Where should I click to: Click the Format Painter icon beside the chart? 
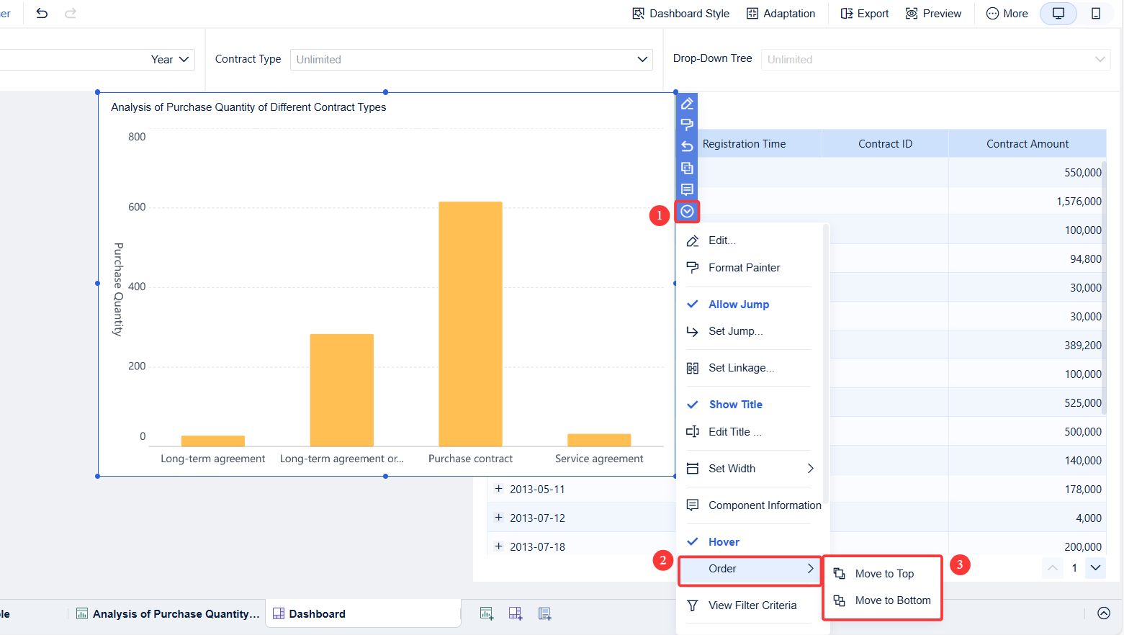point(687,125)
